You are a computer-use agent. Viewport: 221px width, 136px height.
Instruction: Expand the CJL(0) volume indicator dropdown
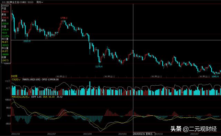(x=16, y=80)
